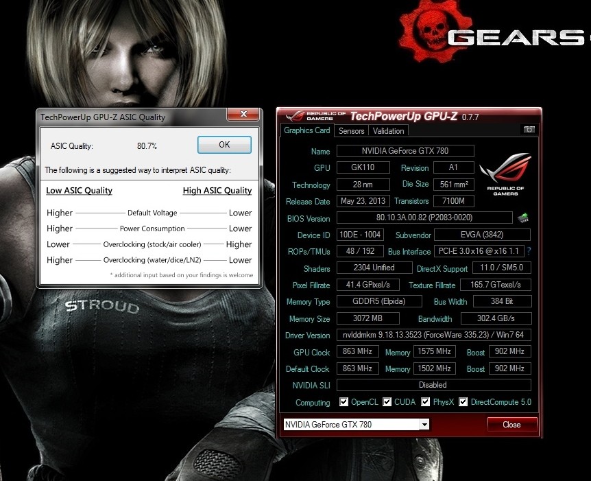Image resolution: width=591 pixels, height=481 pixels.
Task: Click the Revision field showing A1
Action: [453, 167]
